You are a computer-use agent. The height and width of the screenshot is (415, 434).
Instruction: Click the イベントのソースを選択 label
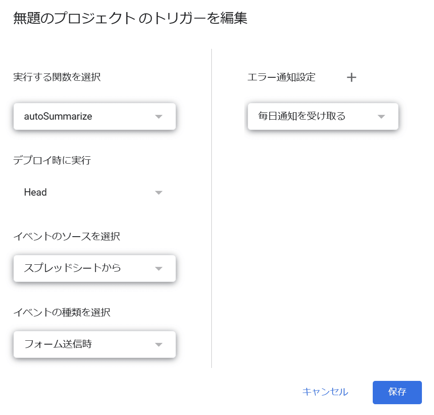pyautogui.click(x=66, y=236)
